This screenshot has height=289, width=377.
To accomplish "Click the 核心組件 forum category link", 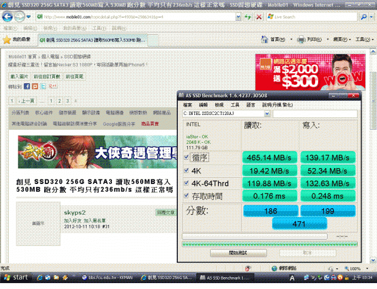I will 44,113.
